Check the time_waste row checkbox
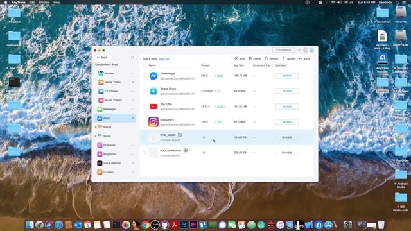Screen dimensions: 411x231 144,137
